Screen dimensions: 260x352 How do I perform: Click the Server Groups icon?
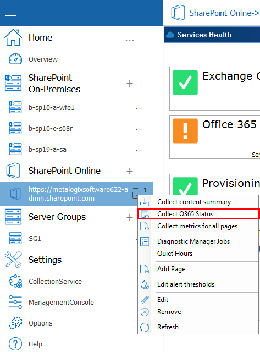coord(13,217)
